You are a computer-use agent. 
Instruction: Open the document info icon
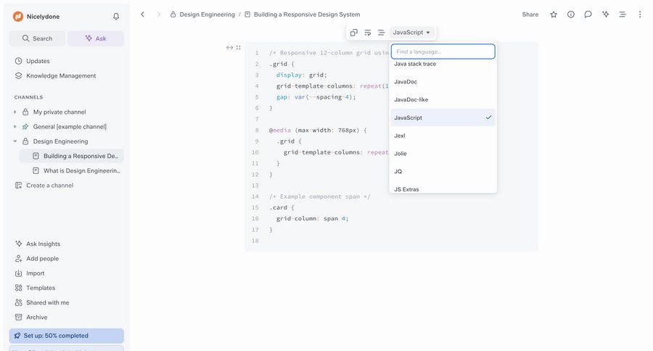tap(571, 15)
